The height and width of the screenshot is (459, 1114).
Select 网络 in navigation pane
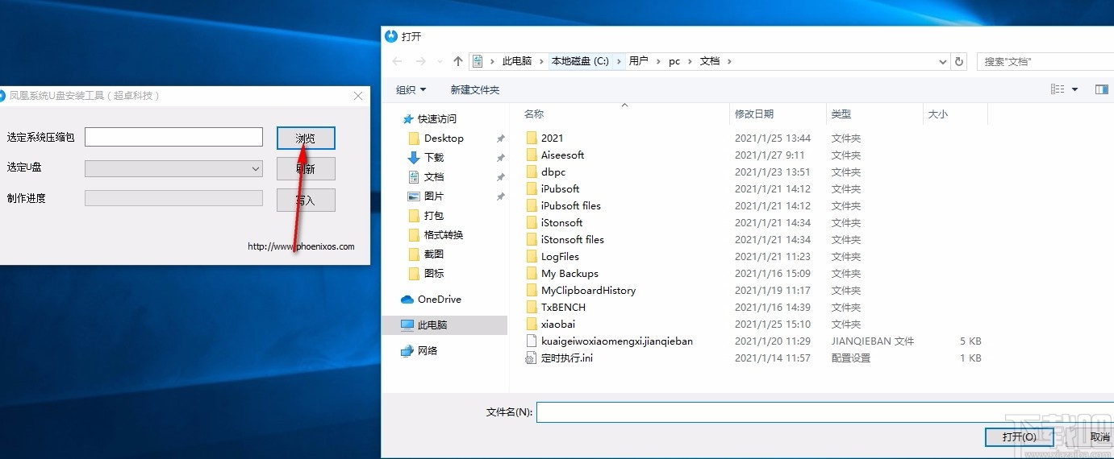pos(428,351)
